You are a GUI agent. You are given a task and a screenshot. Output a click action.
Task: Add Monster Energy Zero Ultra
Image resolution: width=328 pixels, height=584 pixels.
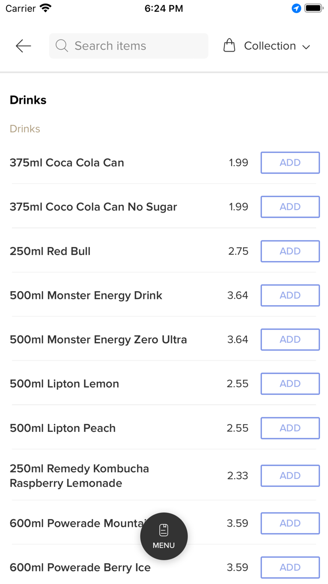(290, 339)
